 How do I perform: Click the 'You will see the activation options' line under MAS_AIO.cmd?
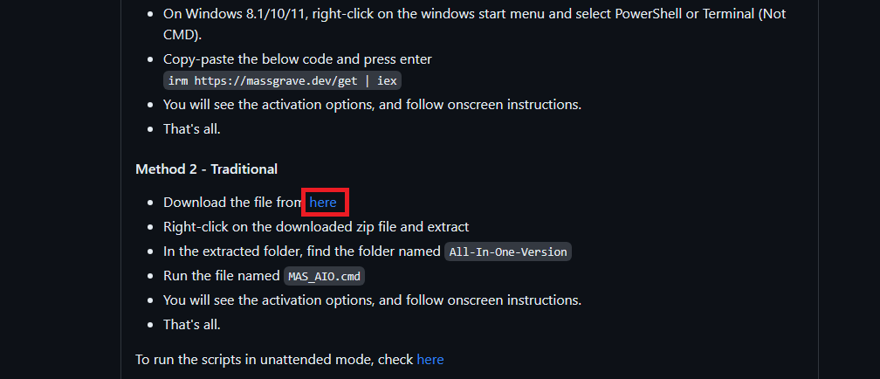[x=372, y=300]
